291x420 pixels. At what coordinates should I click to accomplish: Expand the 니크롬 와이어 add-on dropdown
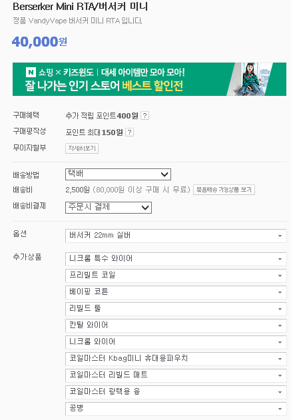click(176, 342)
